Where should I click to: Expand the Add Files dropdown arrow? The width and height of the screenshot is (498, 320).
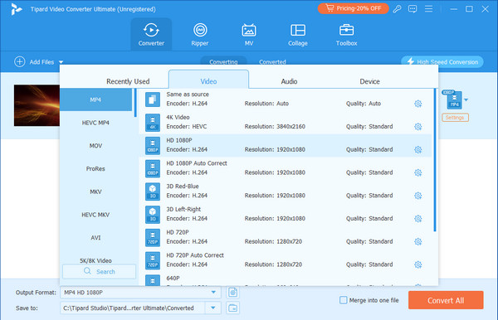tap(61, 62)
